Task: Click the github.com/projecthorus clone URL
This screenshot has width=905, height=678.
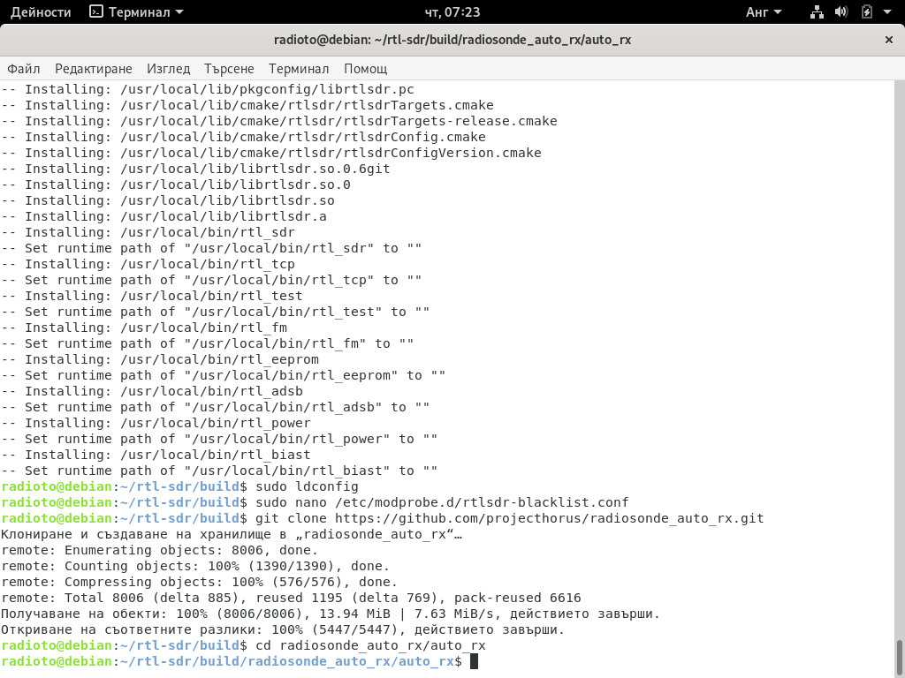Action: click(x=550, y=518)
